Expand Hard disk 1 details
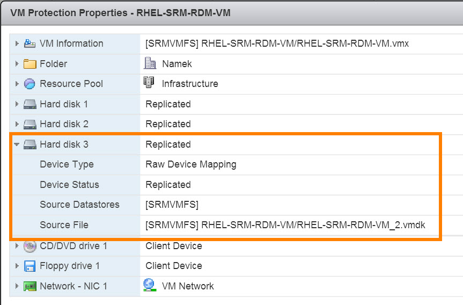This screenshot has width=463, height=305. pyautogui.click(x=17, y=104)
